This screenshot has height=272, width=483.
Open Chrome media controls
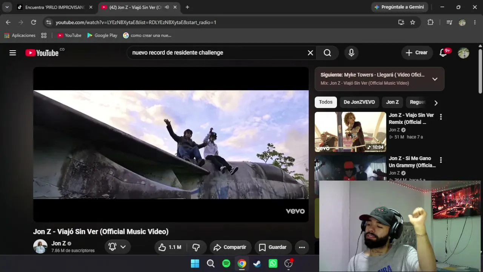(449, 22)
